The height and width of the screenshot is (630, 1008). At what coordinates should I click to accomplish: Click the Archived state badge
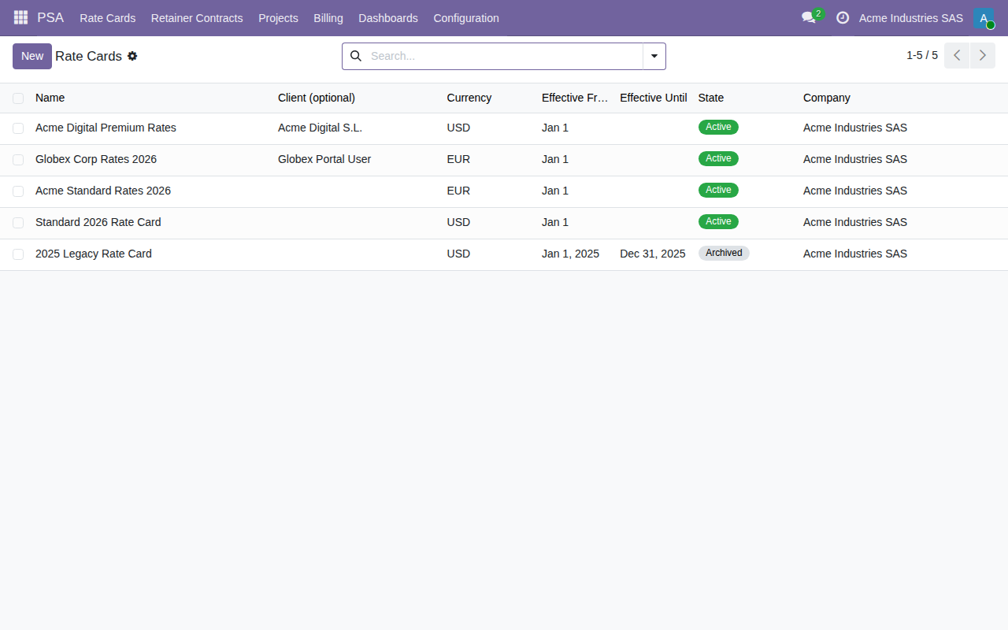click(x=724, y=253)
